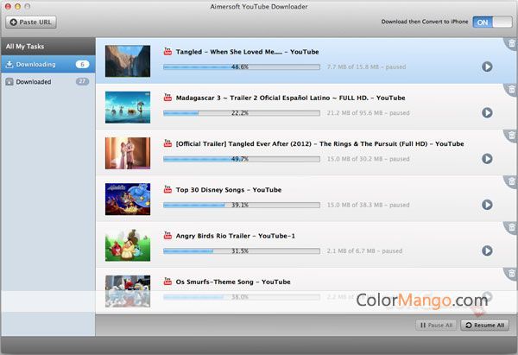Click YouTube icon beside Angry Birds Rio Trailer
Screen dimensions: 518x355
167,235
